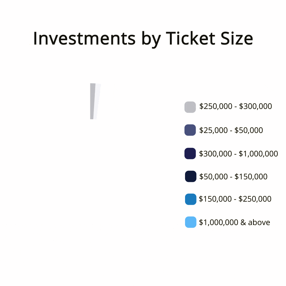Viewport: 286px width, 286px height.
Task: Select the $250,000 - $300,000 legend label
Action: [235, 106]
